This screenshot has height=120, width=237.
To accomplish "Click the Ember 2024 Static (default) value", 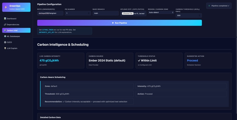I will click(x=107, y=61).
